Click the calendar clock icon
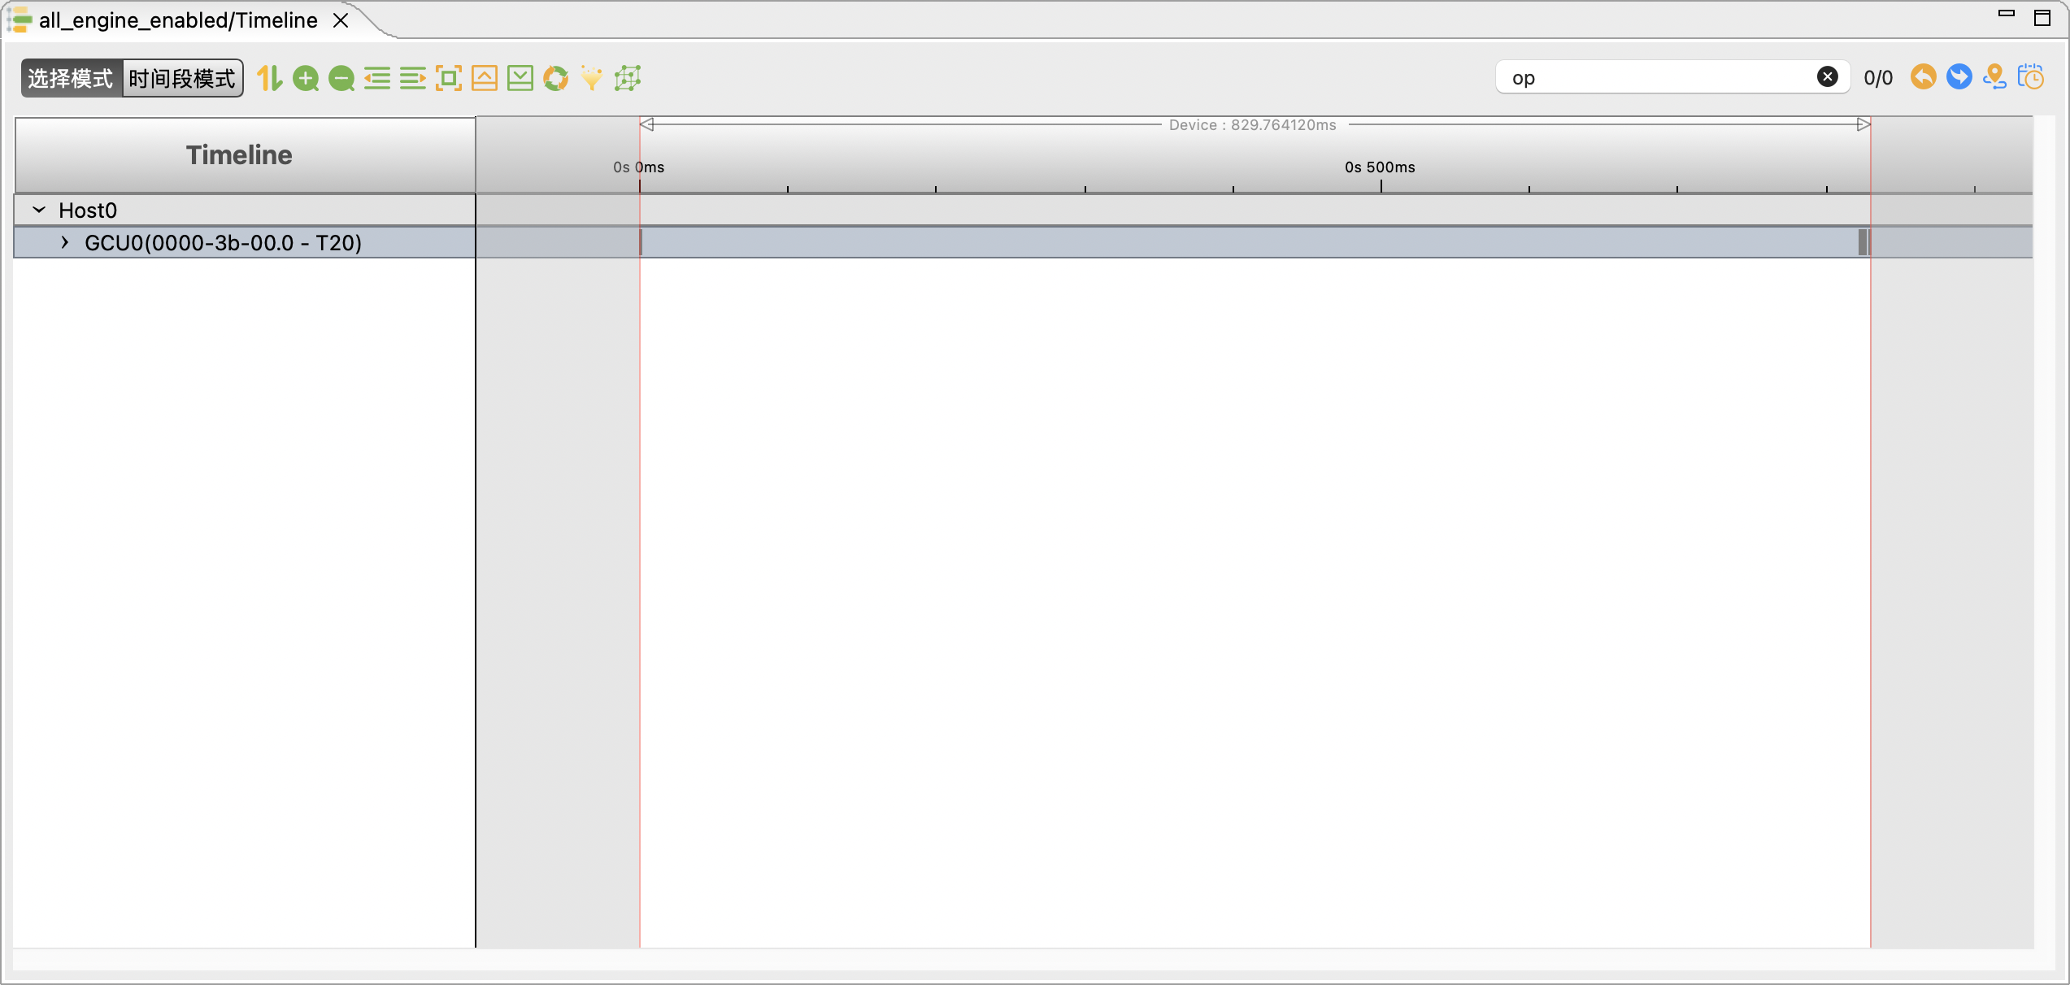The height and width of the screenshot is (985, 2070). (2031, 76)
